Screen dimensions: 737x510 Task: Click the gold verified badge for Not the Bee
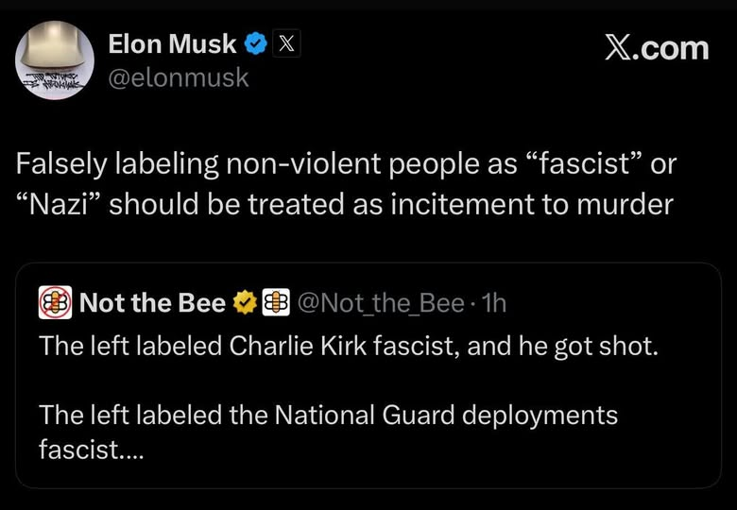pos(245,302)
